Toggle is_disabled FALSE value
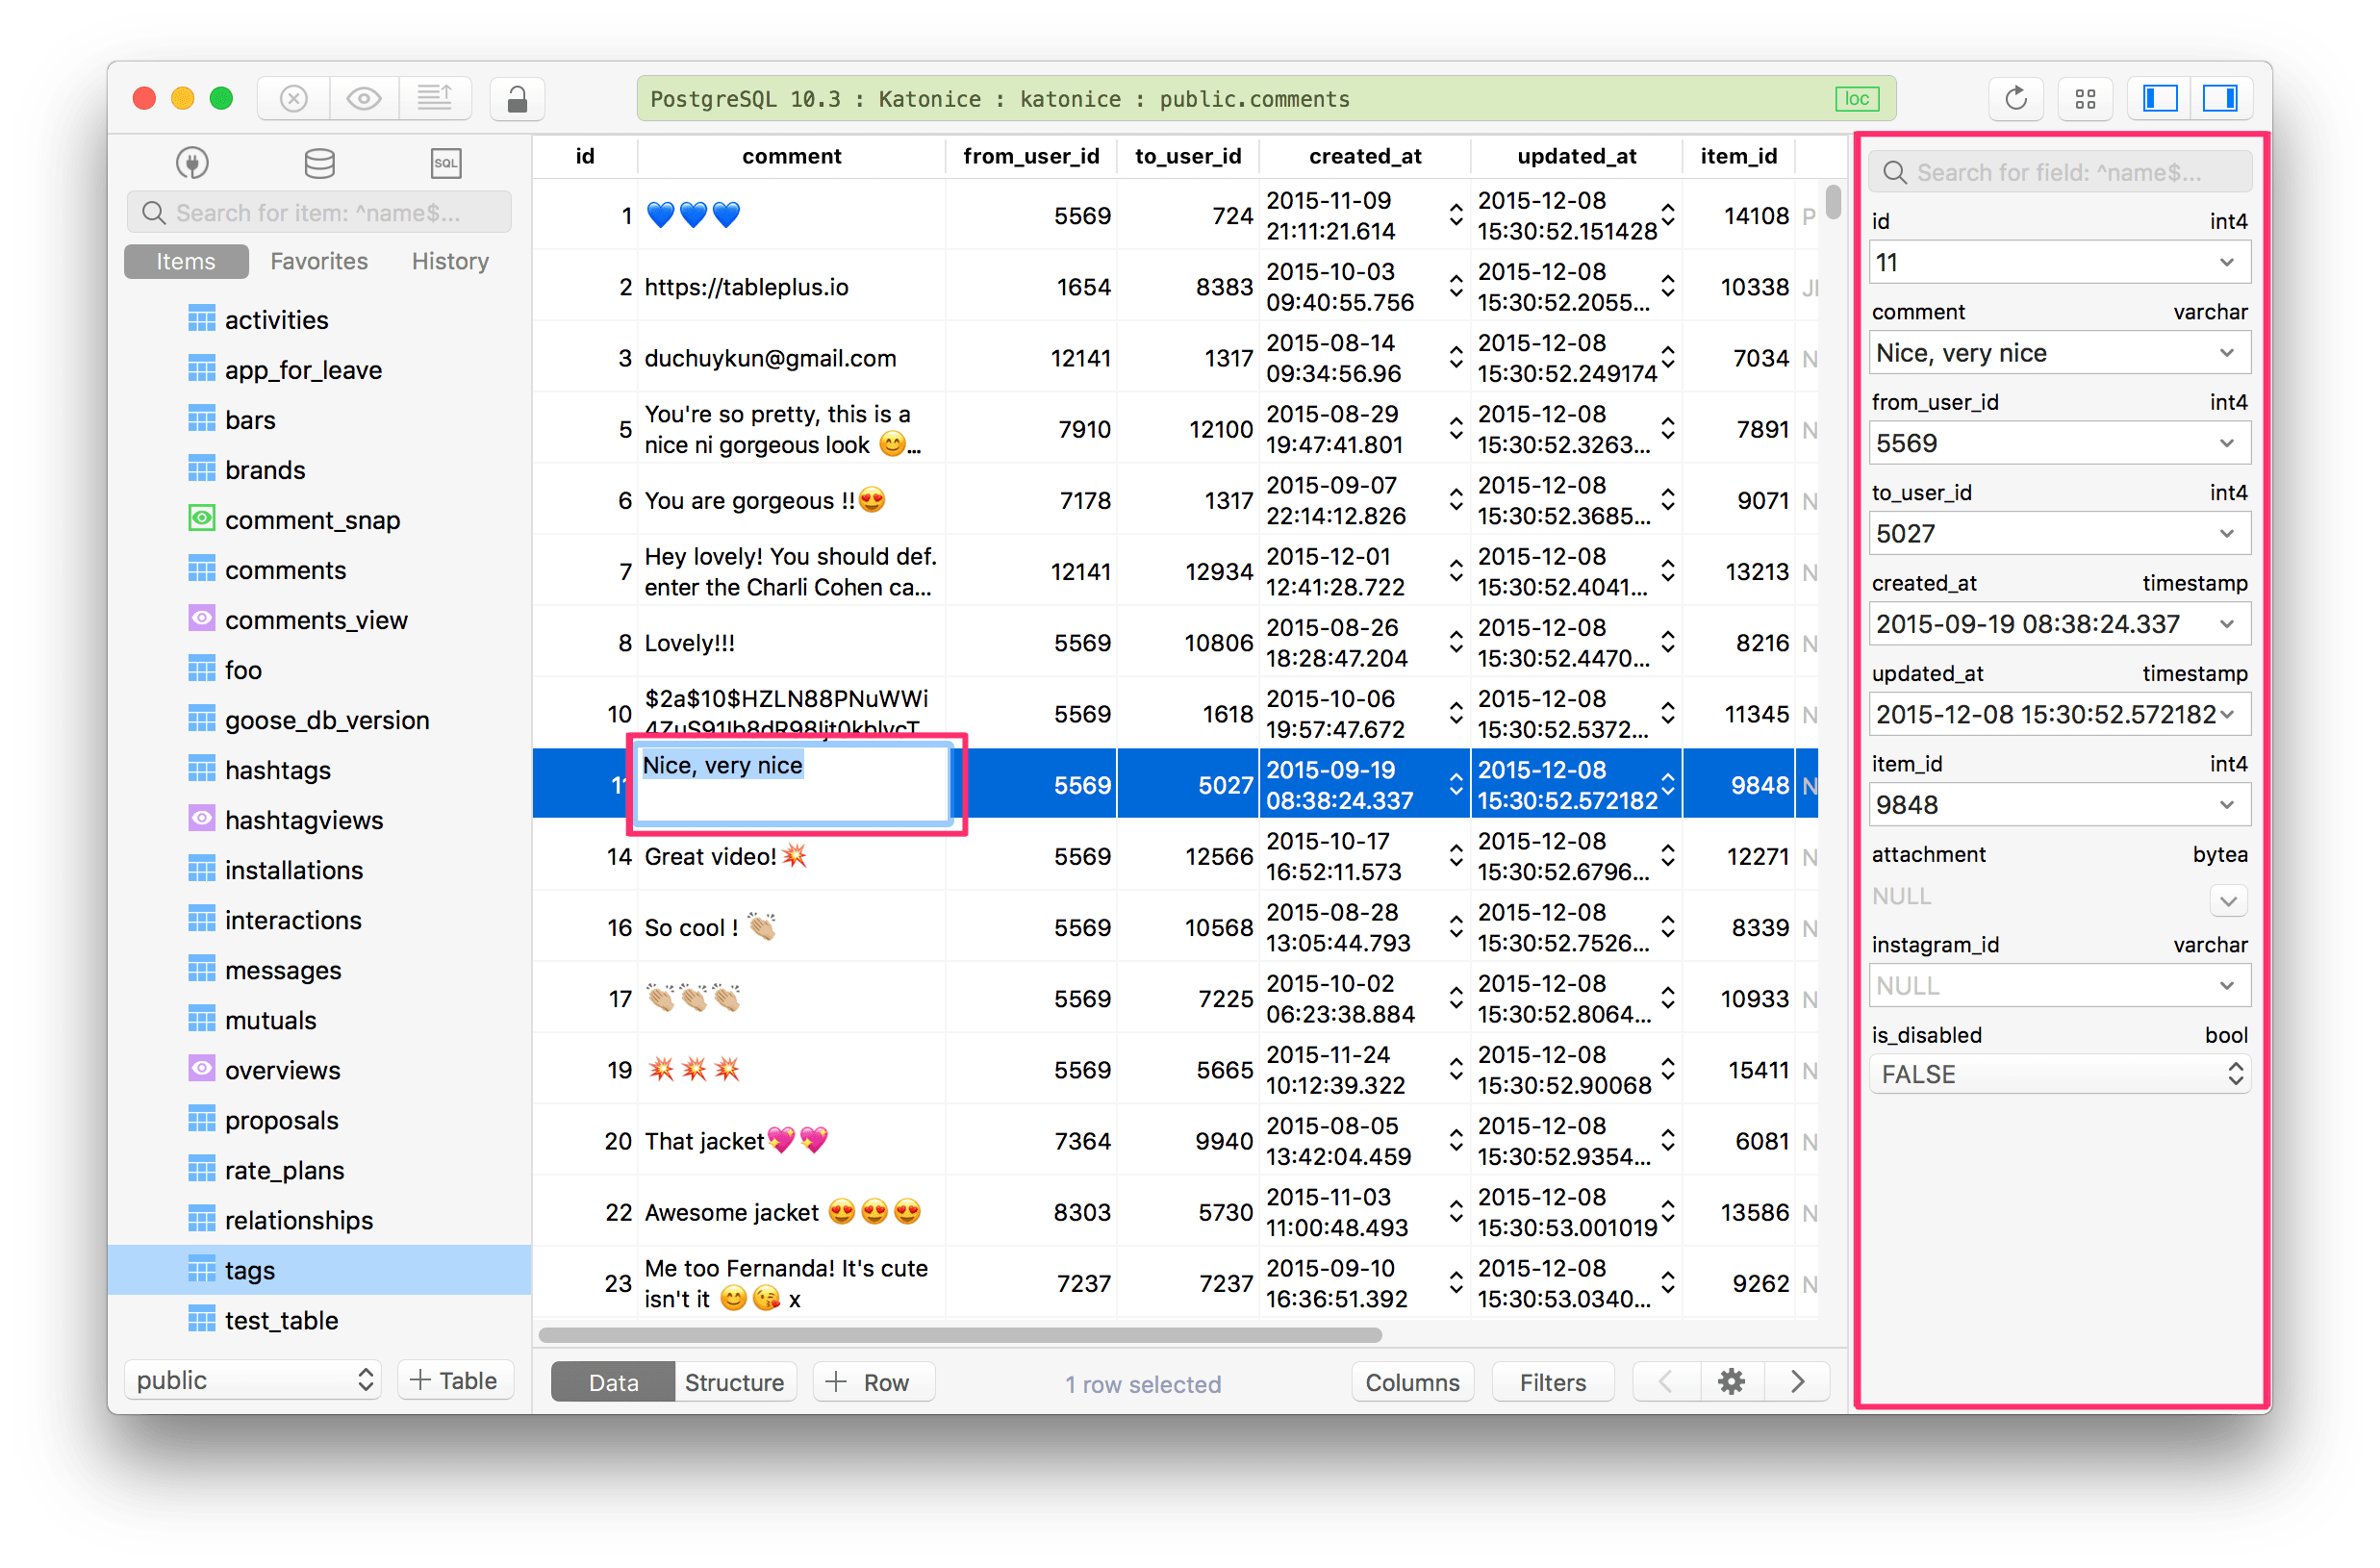Screen dimensions: 2380x1568 tap(2230, 1075)
